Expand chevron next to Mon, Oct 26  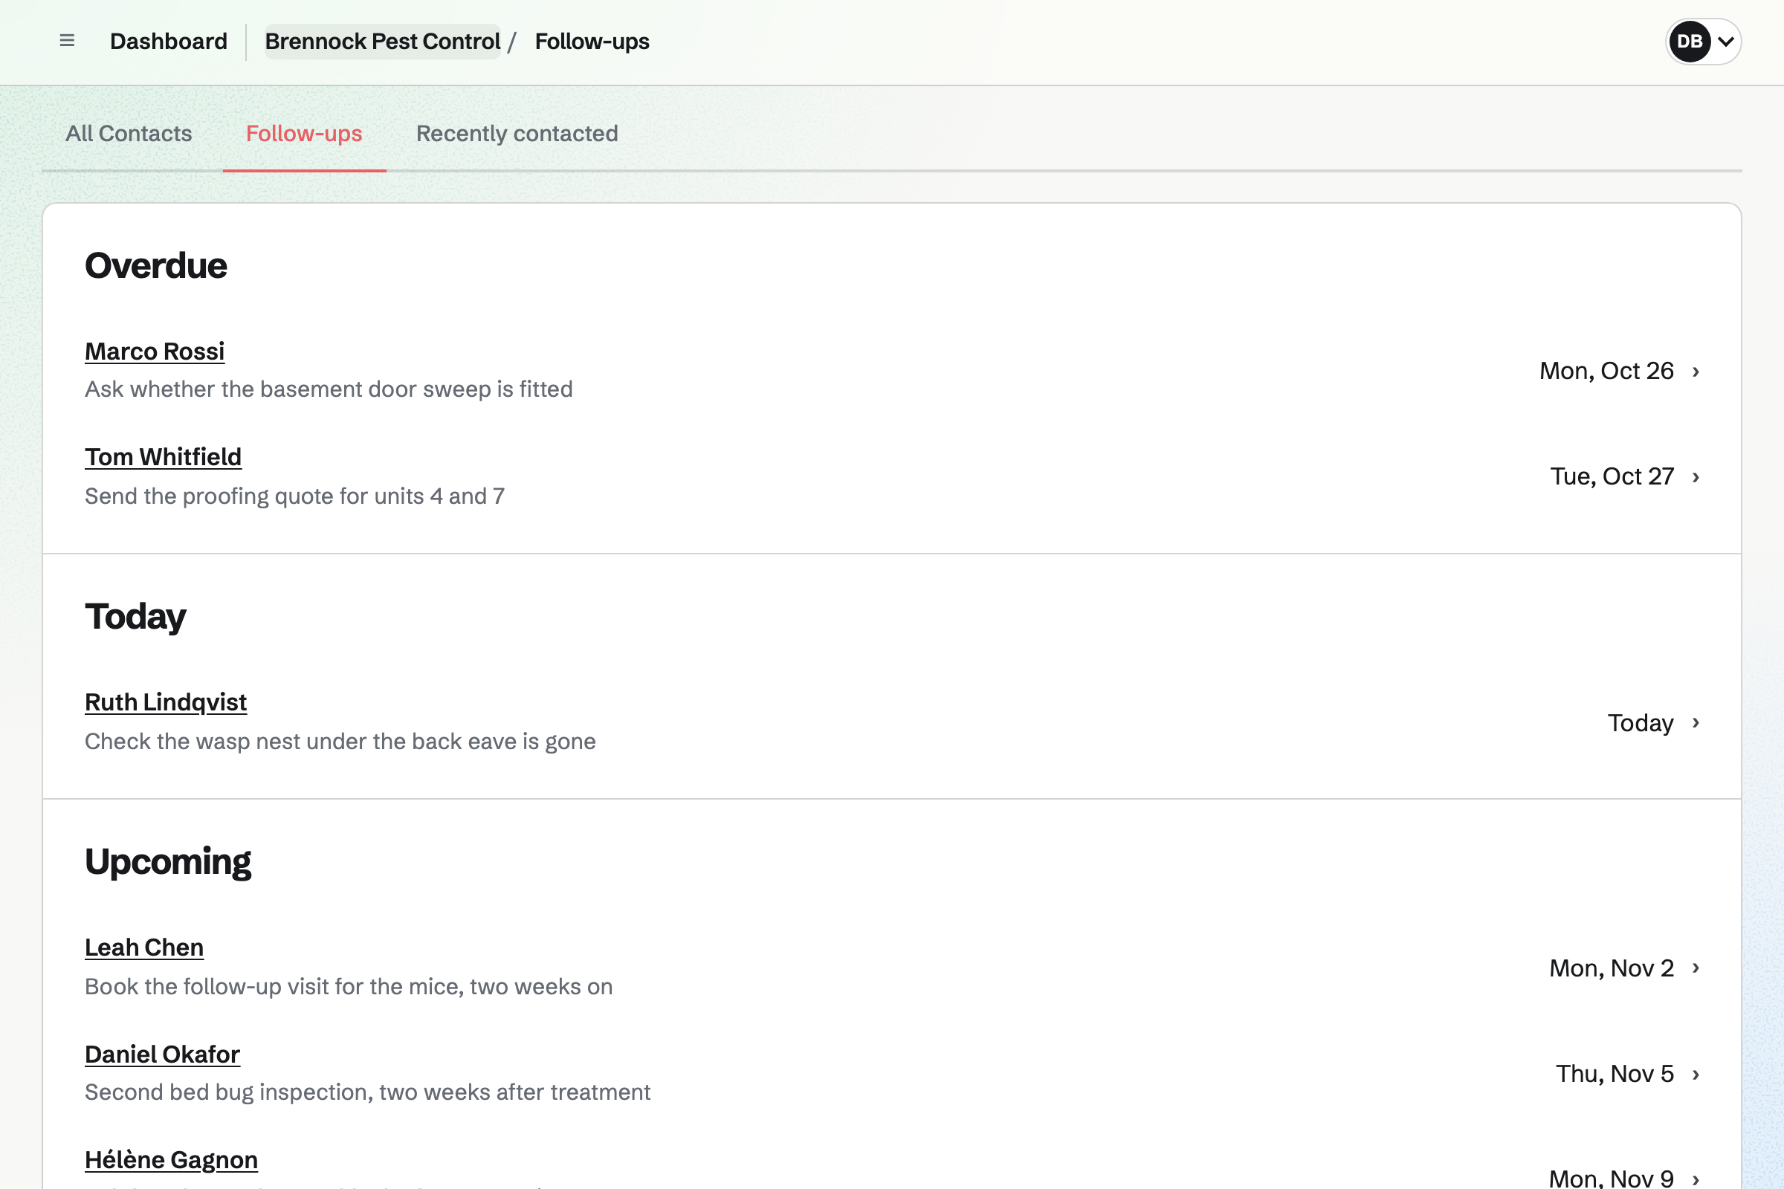1696,372
